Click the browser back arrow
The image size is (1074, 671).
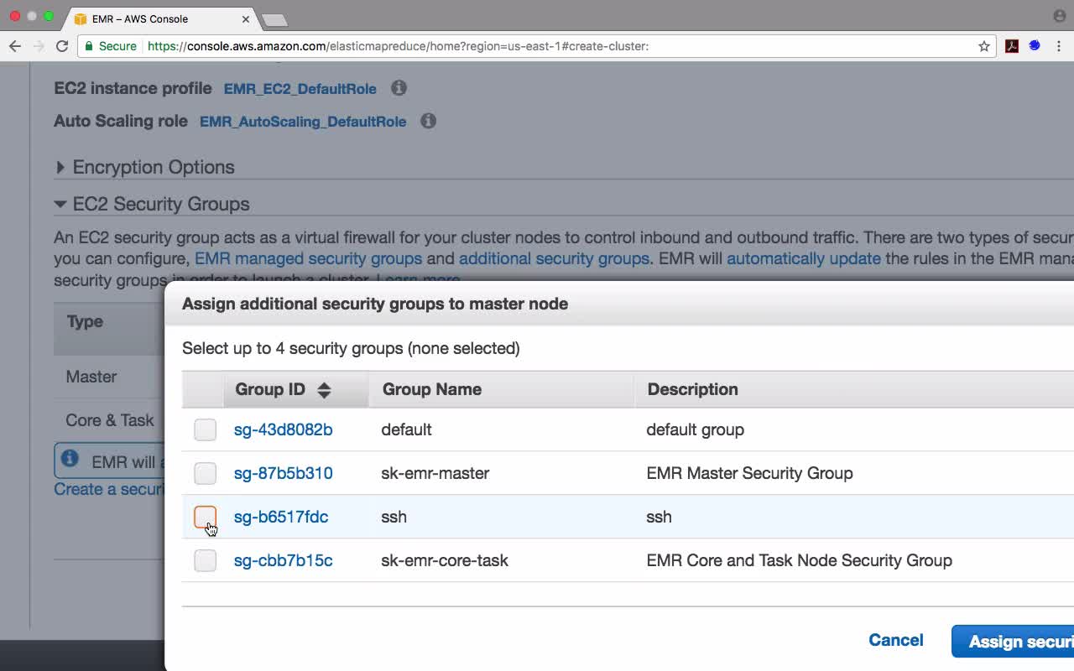click(14, 46)
